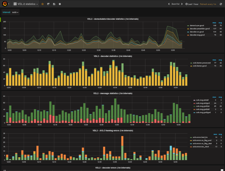Sort demodulator panel legend by avg
Image resolution: width=225 pixels, height=171 pixels.
click(220, 23)
